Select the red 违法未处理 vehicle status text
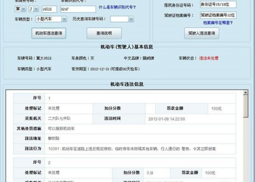 [209, 58]
